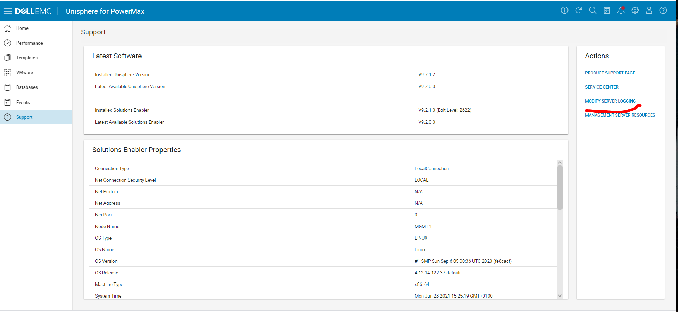This screenshot has width=678, height=312.
Task: Open the Product Support Page link
Action: [x=610, y=73]
